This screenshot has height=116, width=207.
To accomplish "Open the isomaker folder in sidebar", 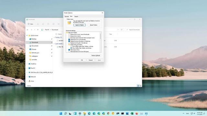I will pyautogui.click(x=34, y=59).
